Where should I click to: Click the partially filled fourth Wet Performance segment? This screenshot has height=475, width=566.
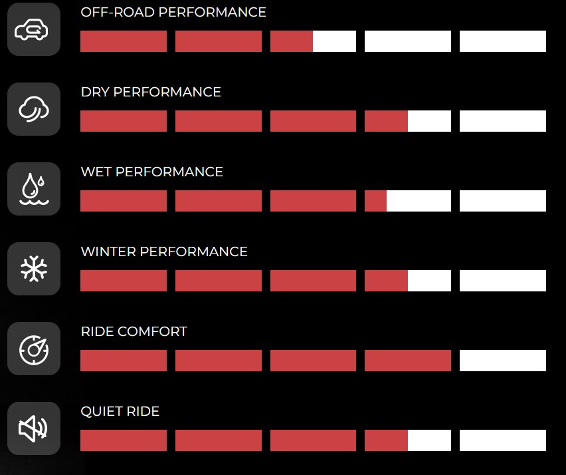pos(407,201)
